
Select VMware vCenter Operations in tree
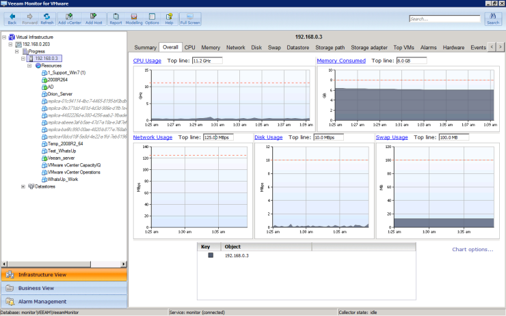pyautogui.click(x=74, y=172)
